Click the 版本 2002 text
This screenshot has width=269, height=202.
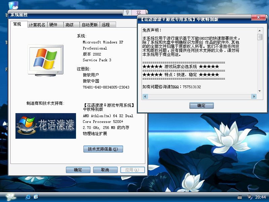click(92, 54)
